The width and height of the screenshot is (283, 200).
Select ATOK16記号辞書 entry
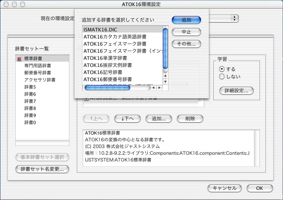[123, 72]
